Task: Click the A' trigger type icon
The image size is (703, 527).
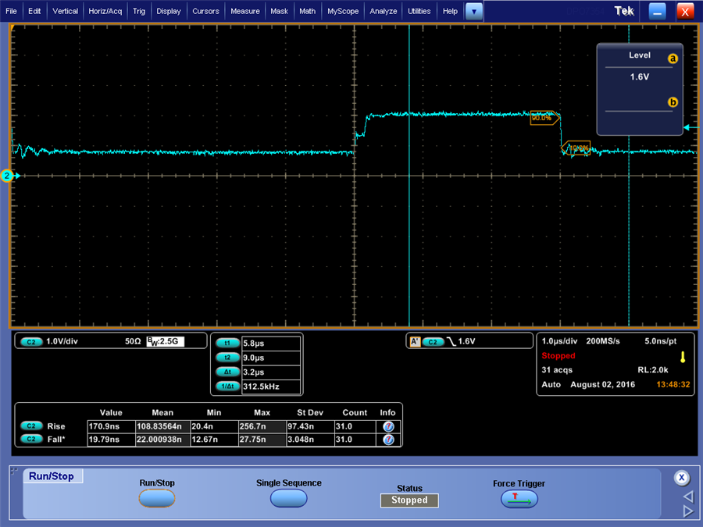Action: pos(416,341)
